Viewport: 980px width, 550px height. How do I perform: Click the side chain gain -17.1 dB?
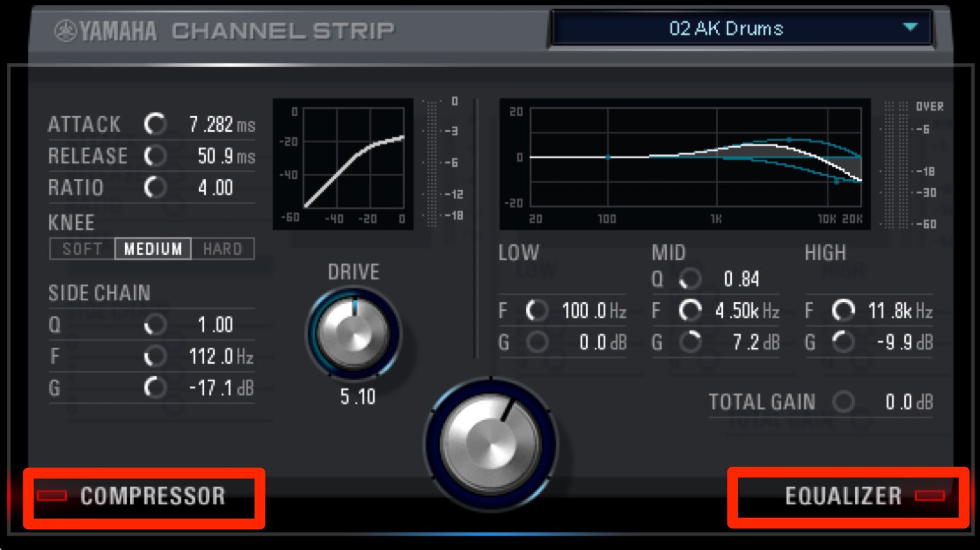click(222, 387)
